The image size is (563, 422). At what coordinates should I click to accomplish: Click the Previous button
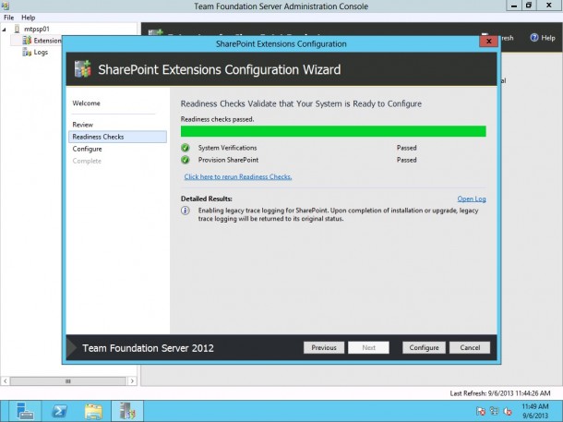(324, 347)
